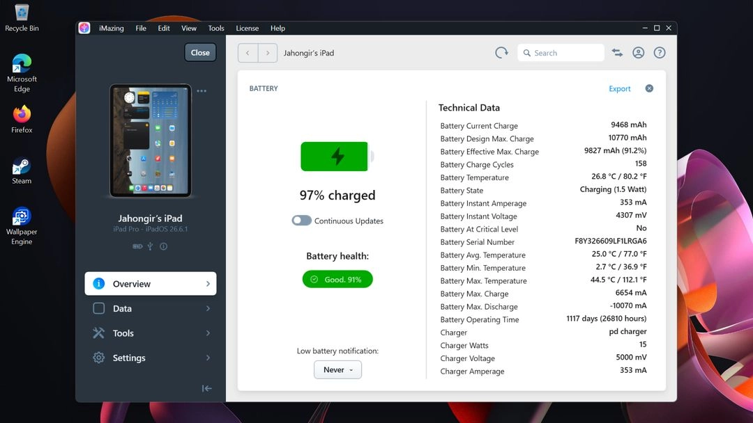Expand the Settings section chevron

[x=208, y=358]
